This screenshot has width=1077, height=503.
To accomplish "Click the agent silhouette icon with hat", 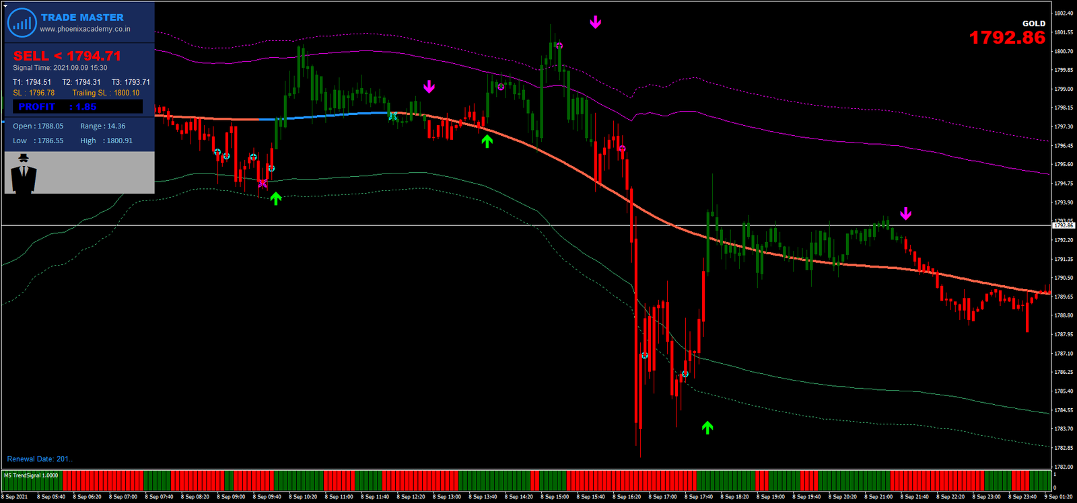I will (x=24, y=173).
